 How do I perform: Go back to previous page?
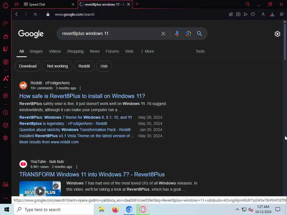tap(17, 14)
